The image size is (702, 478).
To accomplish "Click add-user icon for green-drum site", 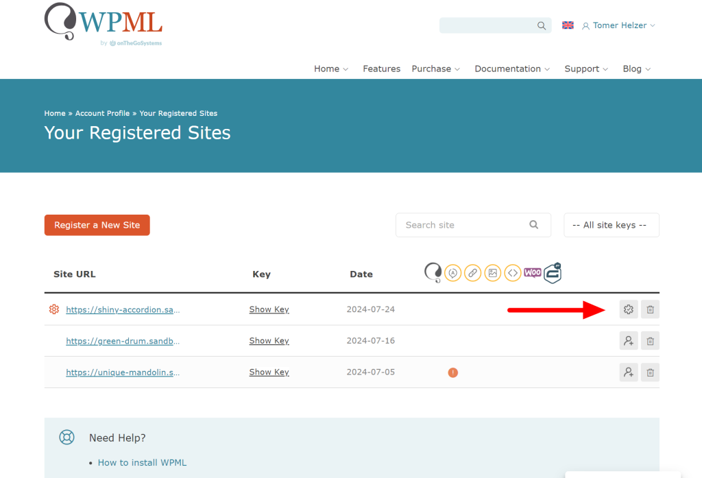I will [628, 341].
